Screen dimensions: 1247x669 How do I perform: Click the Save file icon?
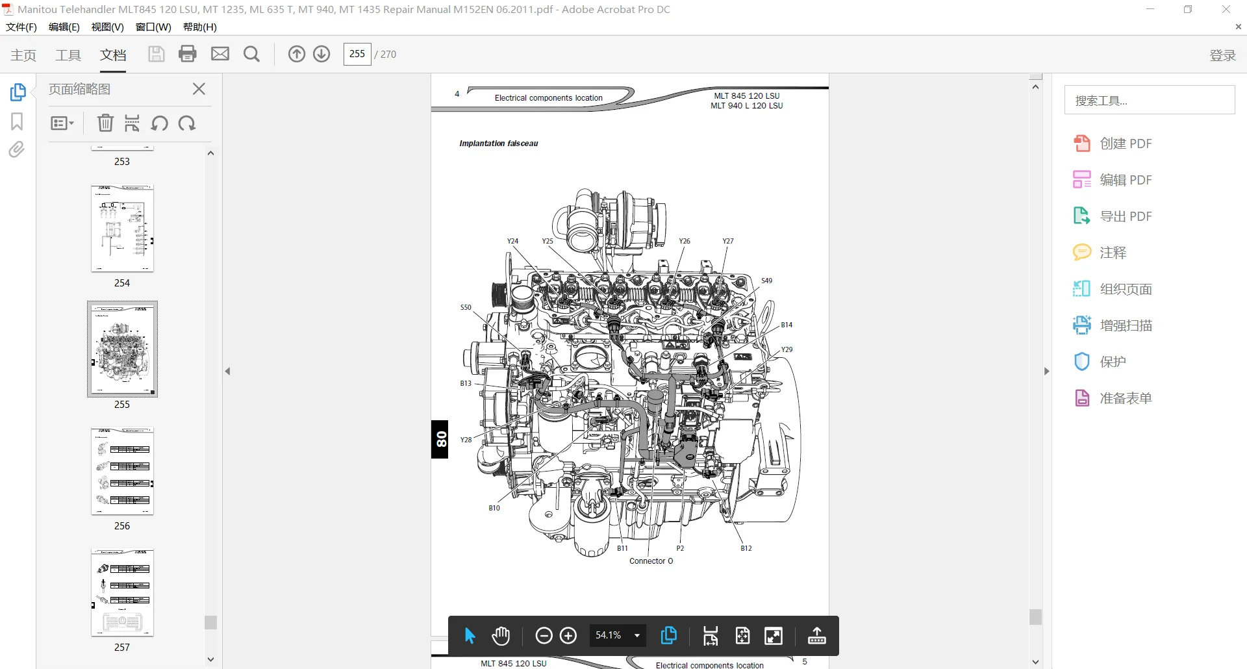coord(156,54)
